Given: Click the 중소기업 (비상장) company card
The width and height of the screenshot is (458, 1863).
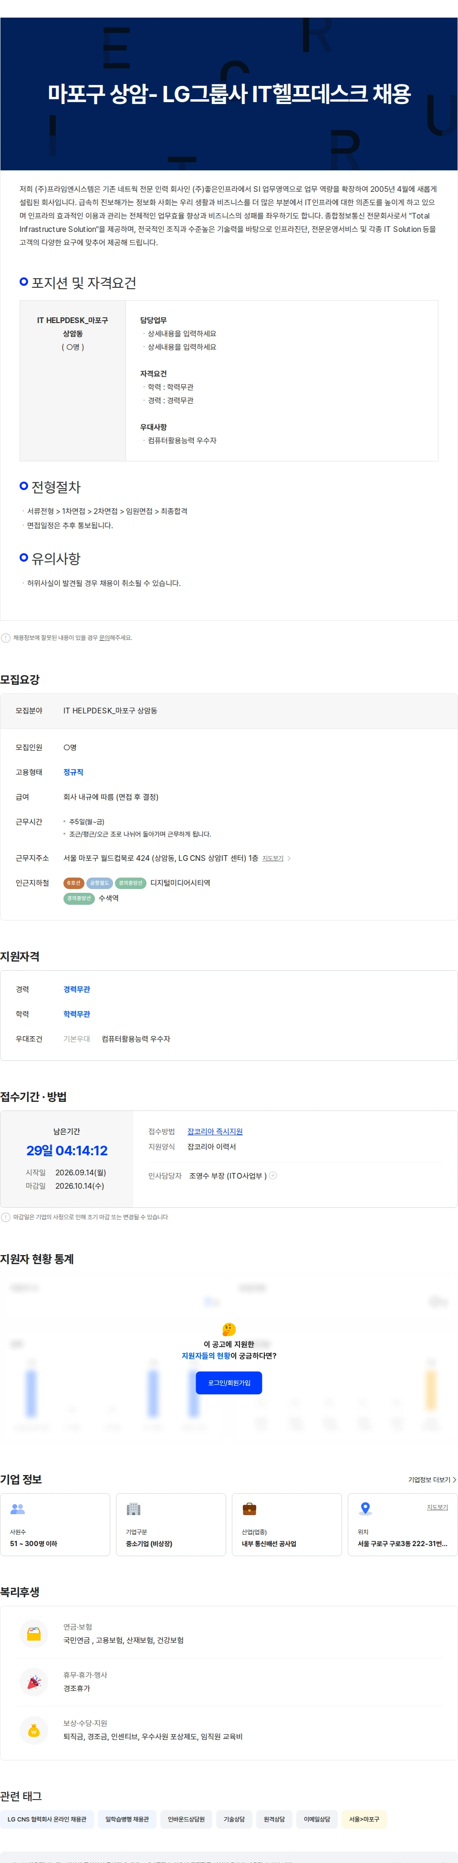Looking at the screenshot, I should point(171,1525).
